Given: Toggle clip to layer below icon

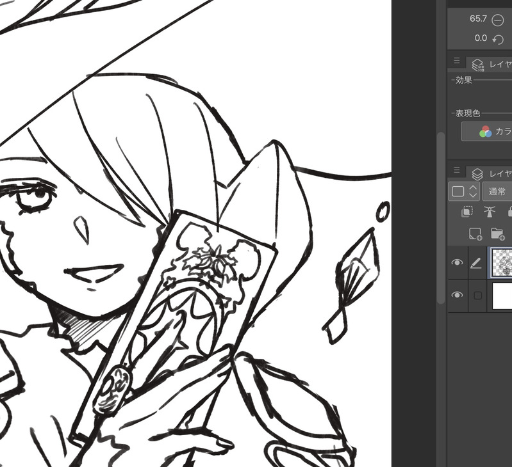Looking at the screenshot, I should click(x=467, y=211).
